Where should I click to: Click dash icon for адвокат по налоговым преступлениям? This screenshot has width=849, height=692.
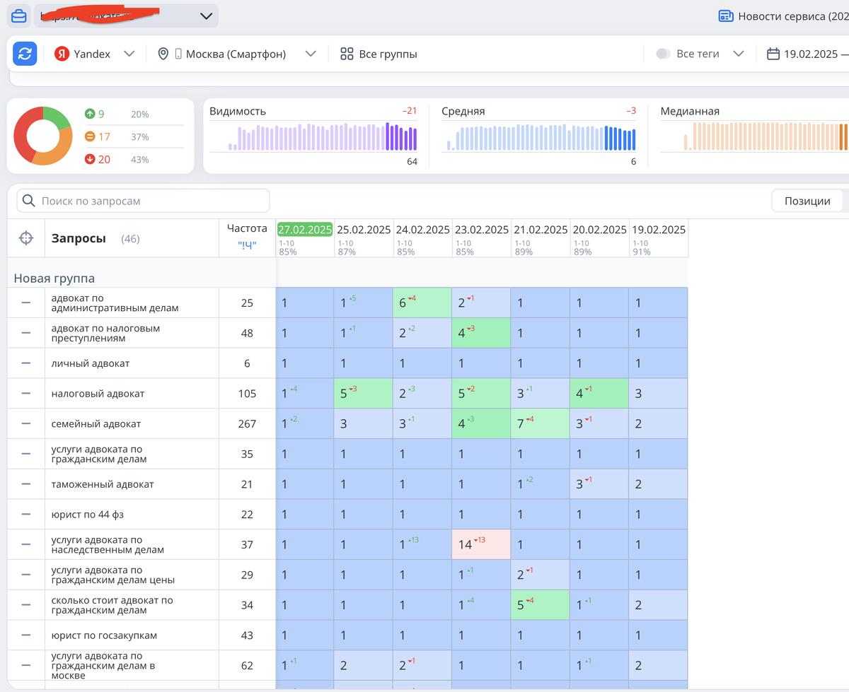(x=26, y=333)
